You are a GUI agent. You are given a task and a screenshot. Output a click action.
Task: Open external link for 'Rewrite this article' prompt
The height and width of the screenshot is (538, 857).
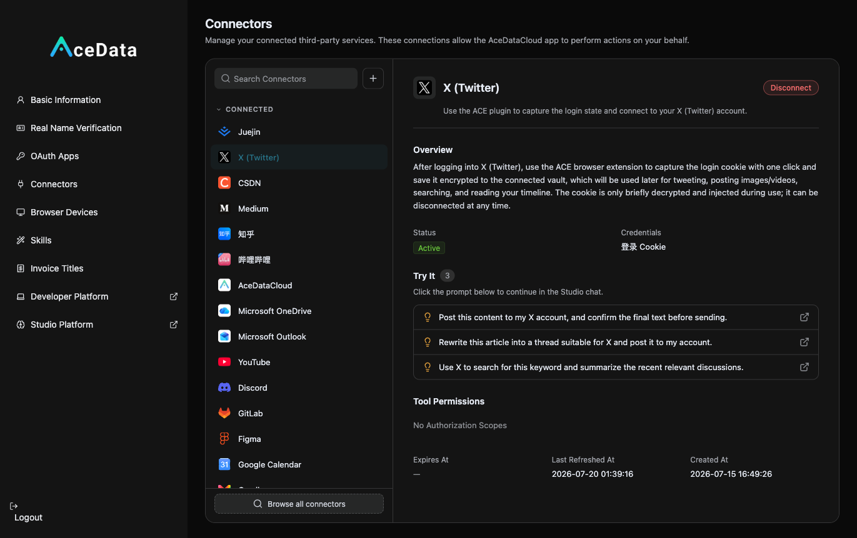click(x=804, y=342)
